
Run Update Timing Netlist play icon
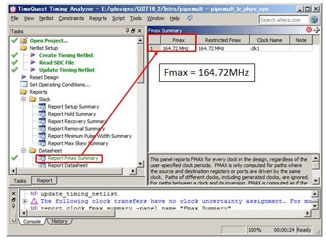point(33,70)
